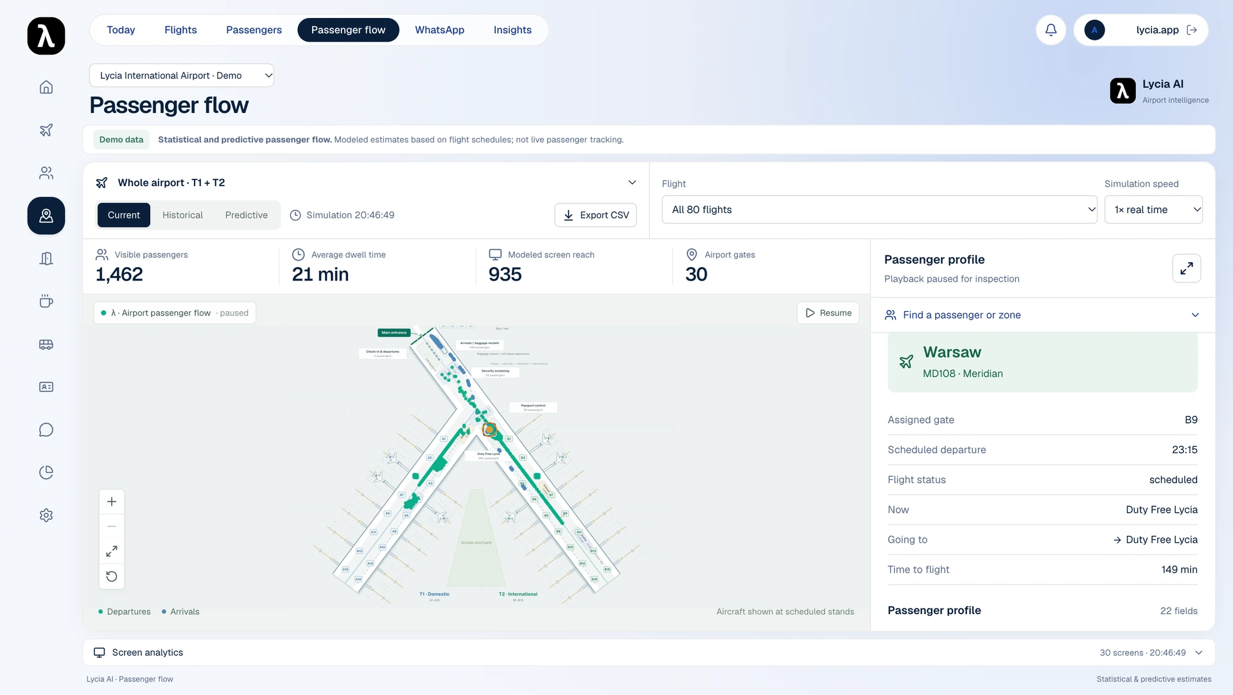Open the flights plane icon in sidebar

pyautogui.click(x=46, y=130)
